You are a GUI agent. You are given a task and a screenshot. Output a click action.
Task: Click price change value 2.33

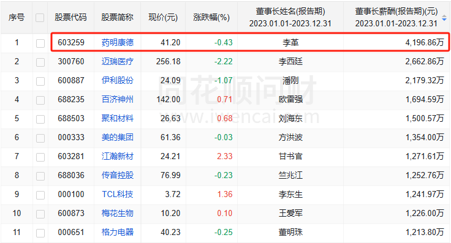click(x=225, y=156)
